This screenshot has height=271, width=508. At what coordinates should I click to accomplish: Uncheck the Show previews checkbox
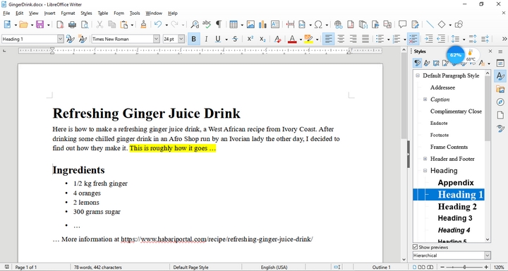(x=416, y=247)
